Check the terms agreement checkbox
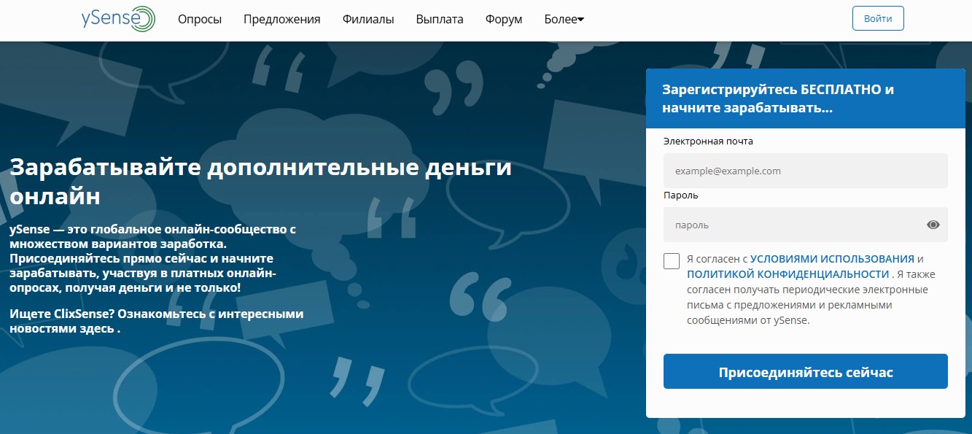This screenshot has height=434, width=972. [672, 261]
